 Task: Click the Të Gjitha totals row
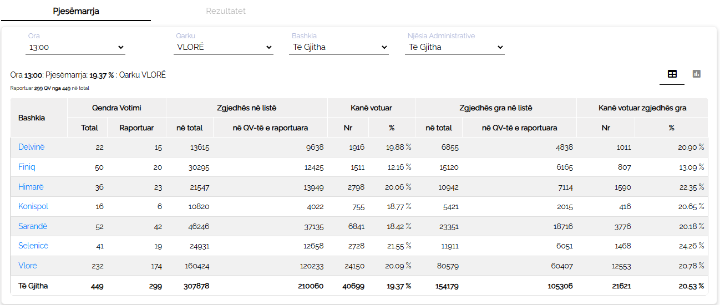click(x=359, y=286)
